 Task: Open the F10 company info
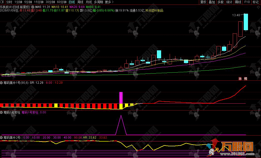tap(247, 2)
